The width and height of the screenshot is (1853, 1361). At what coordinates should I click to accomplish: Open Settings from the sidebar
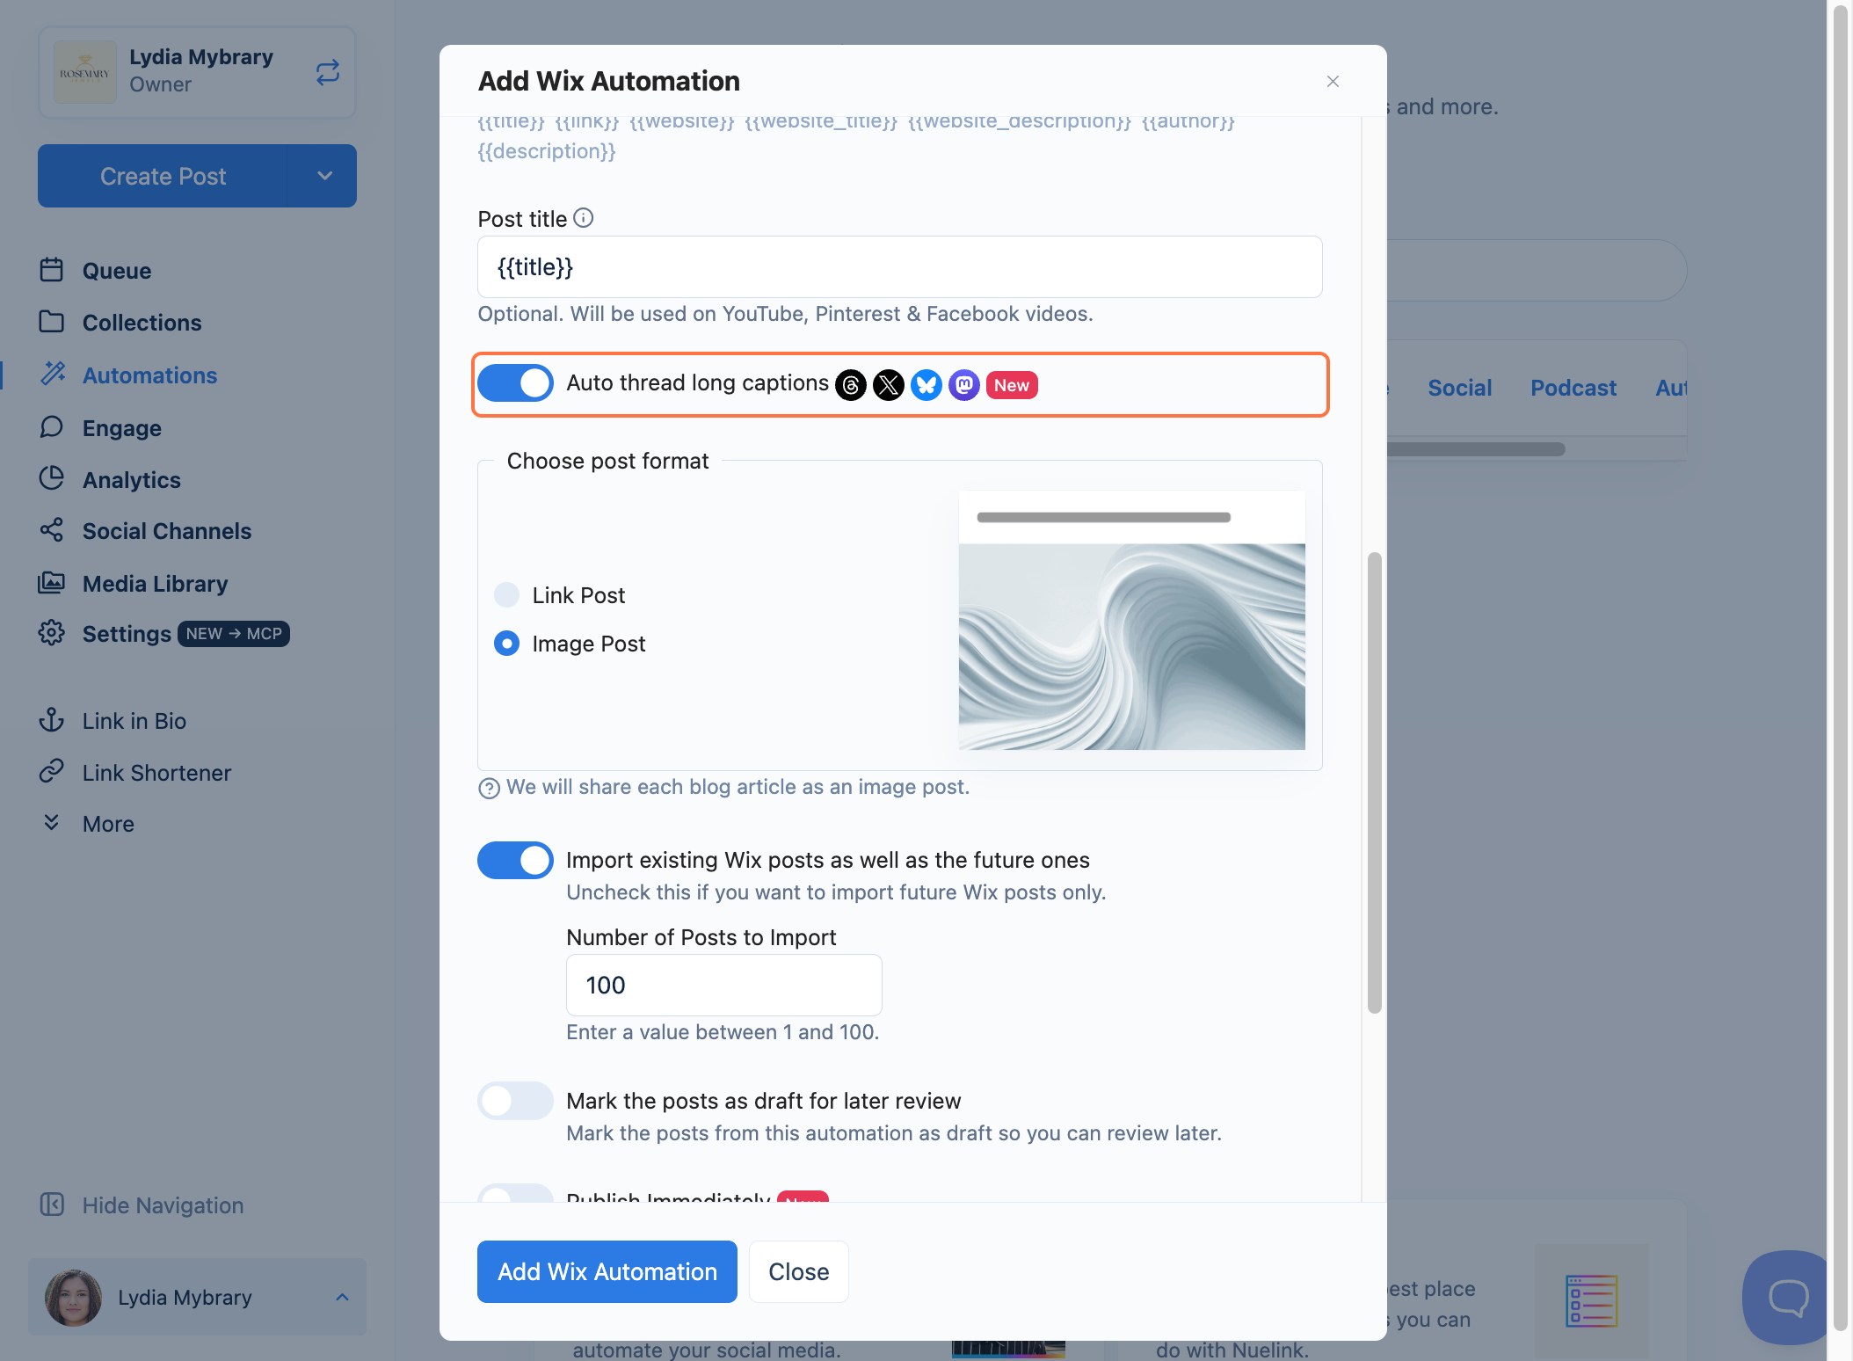click(127, 634)
